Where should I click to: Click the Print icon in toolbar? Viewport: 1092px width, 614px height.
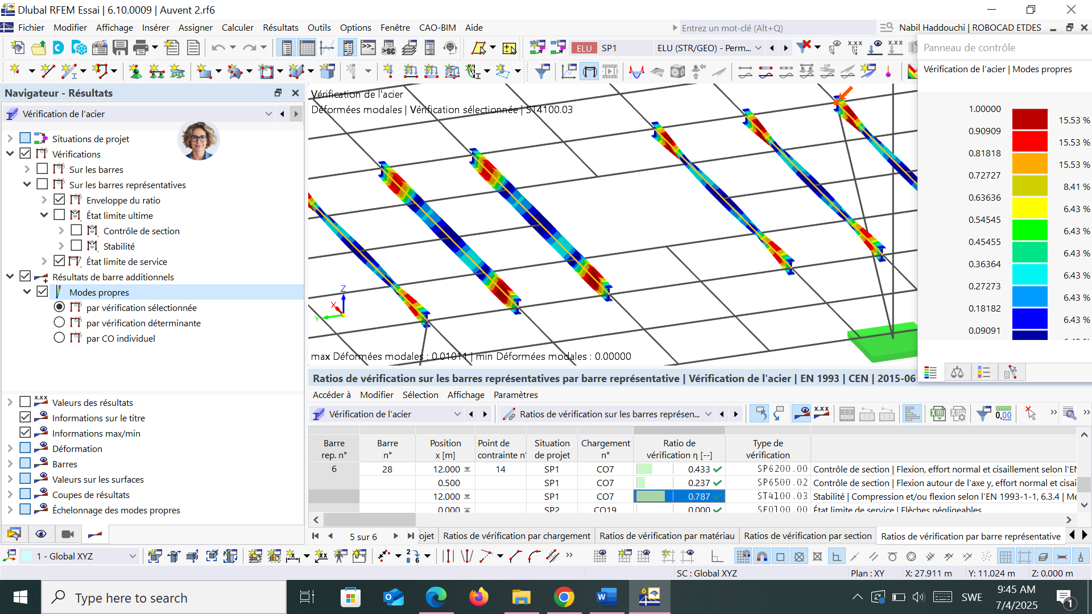(x=140, y=48)
